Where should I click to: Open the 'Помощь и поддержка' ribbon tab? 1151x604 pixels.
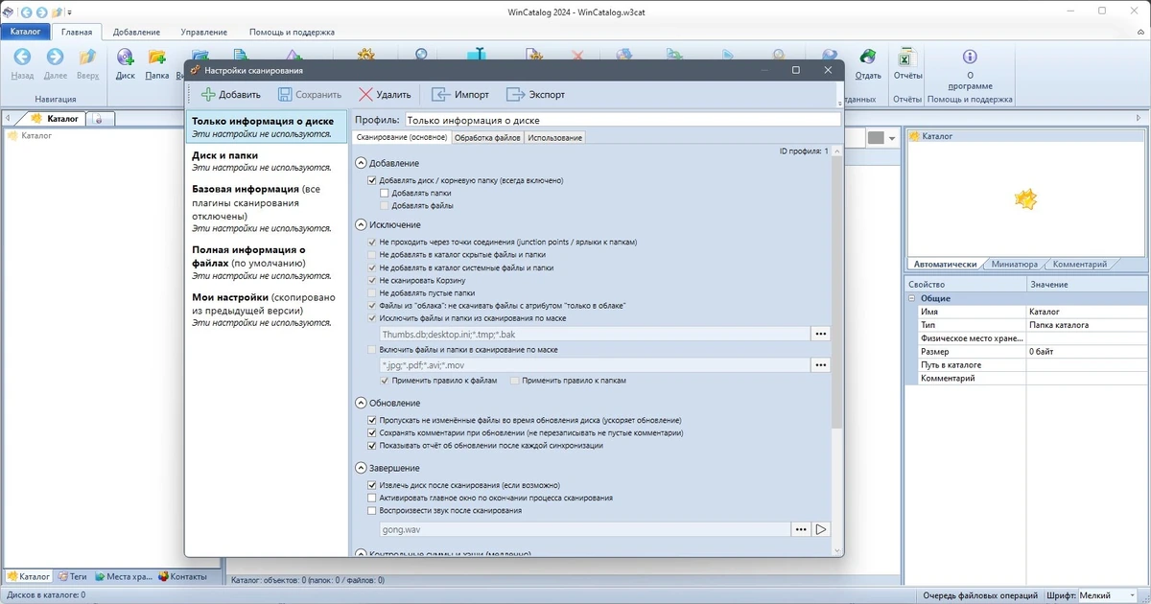pyautogui.click(x=292, y=32)
